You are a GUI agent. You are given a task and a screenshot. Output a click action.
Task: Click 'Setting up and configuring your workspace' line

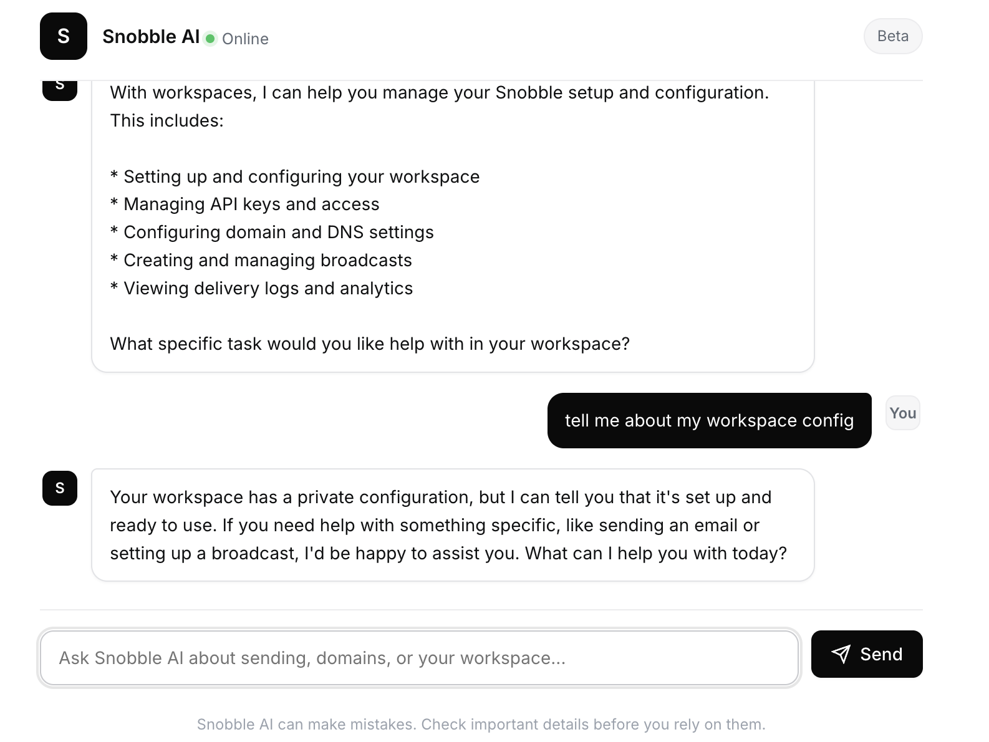(x=295, y=176)
